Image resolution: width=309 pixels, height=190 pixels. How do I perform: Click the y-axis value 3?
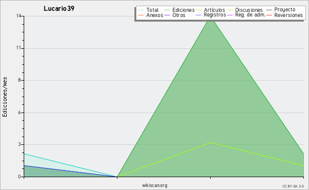[x=20, y=144]
